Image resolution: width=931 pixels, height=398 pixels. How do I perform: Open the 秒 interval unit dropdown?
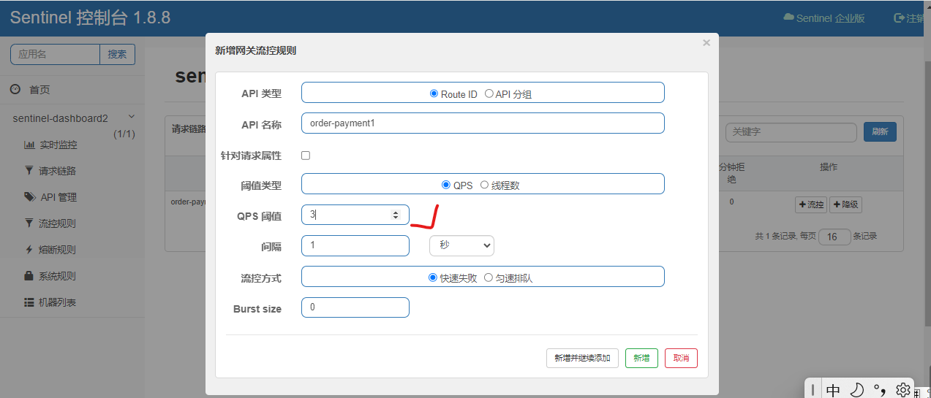click(x=461, y=245)
